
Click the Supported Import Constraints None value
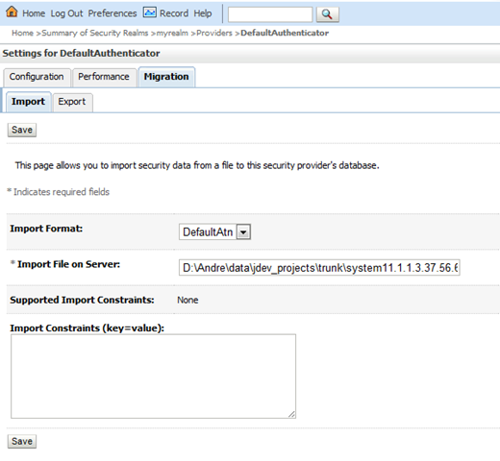pyautogui.click(x=187, y=301)
